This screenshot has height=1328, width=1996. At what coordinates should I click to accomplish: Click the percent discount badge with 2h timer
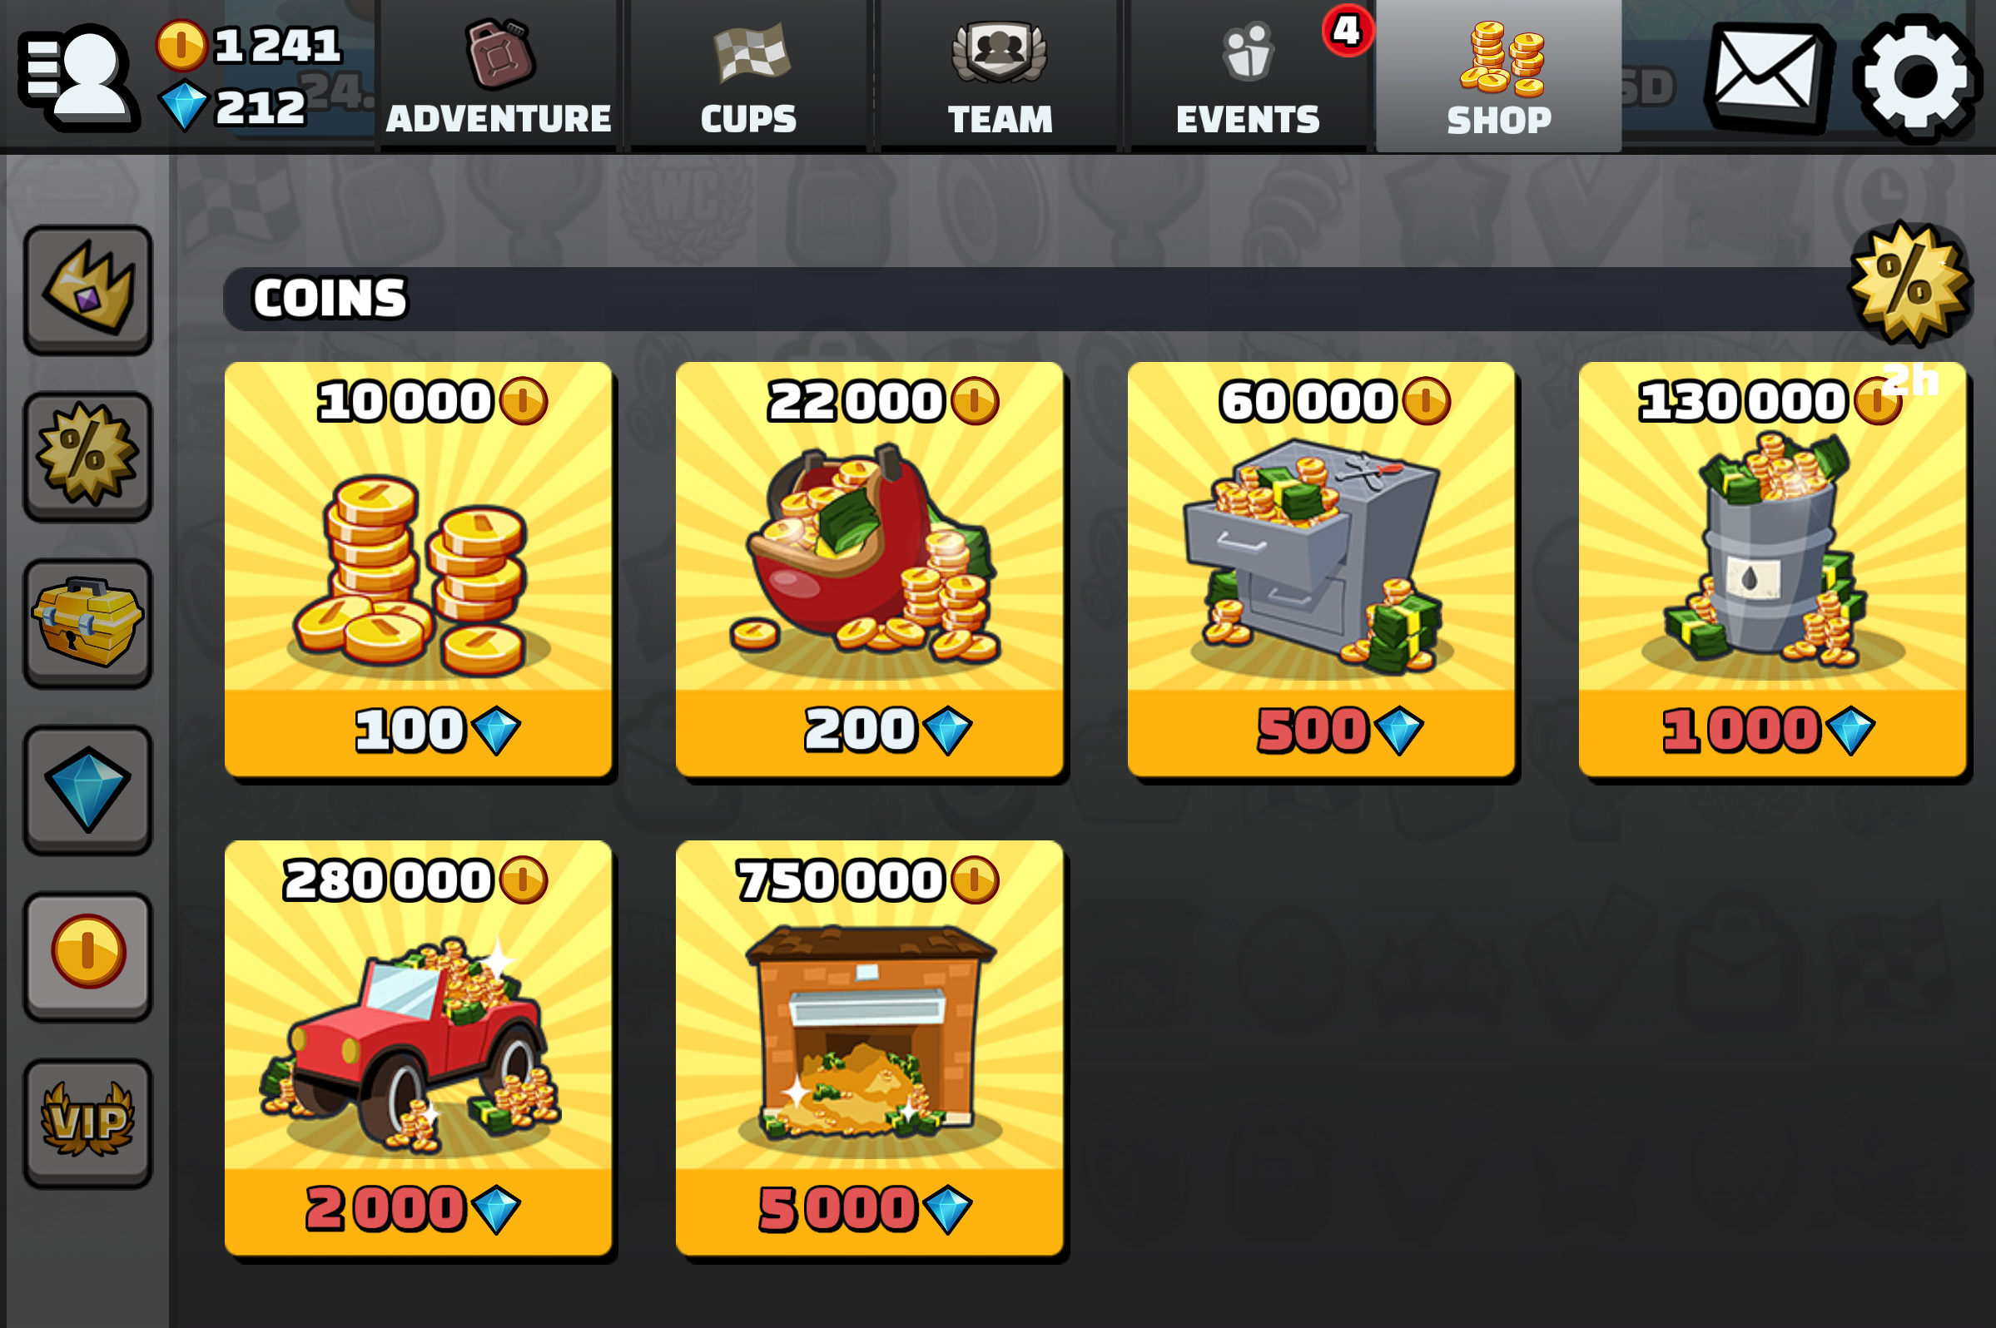[x=1911, y=285]
